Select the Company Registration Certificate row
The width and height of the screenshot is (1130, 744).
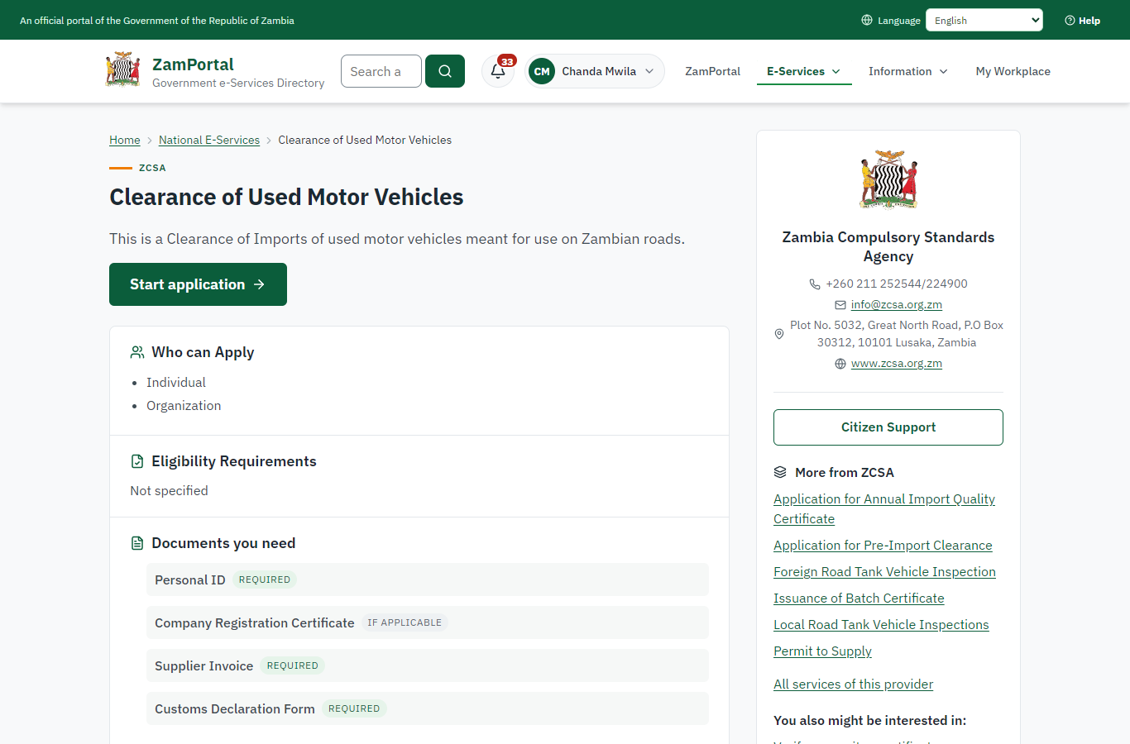click(x=428, y=622)
